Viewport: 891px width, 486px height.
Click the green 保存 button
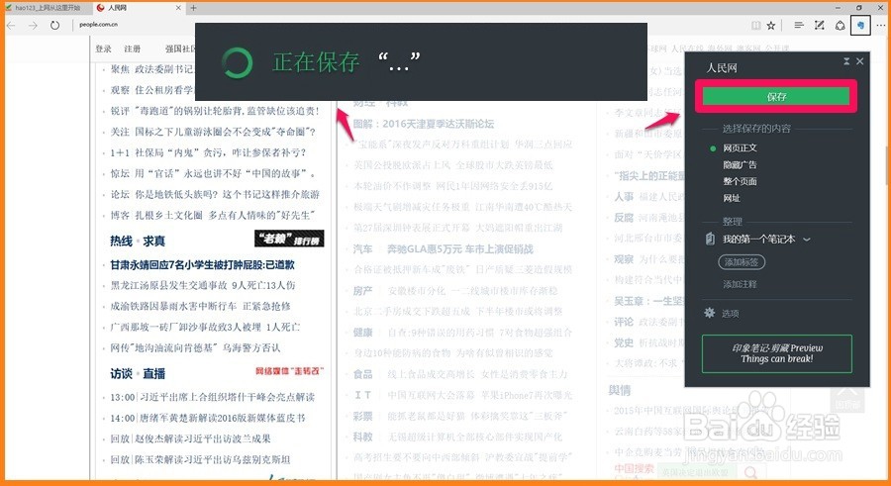coord(776,97)
